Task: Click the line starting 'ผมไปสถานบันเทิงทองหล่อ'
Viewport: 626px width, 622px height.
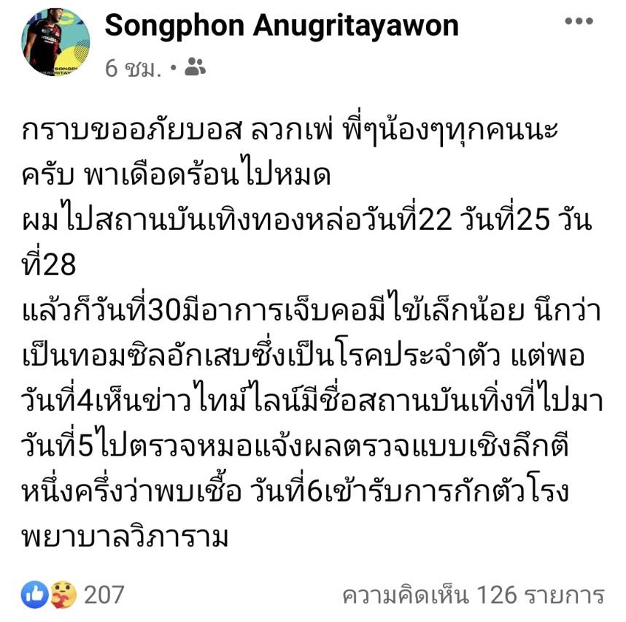Action: 306,219
